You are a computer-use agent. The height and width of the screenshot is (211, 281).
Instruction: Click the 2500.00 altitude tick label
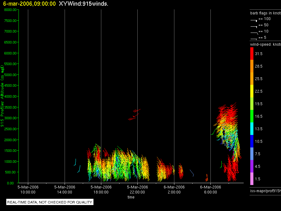[x=10, y=129]
